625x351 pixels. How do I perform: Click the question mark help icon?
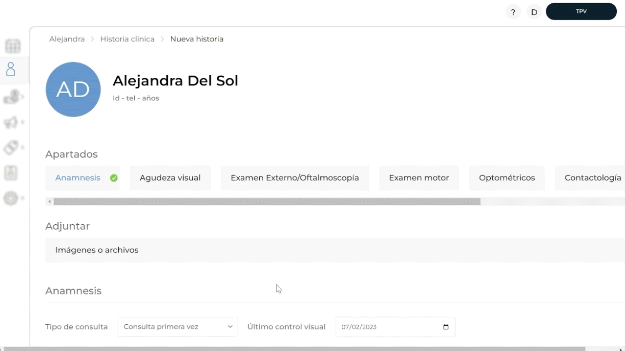[513, 12]
